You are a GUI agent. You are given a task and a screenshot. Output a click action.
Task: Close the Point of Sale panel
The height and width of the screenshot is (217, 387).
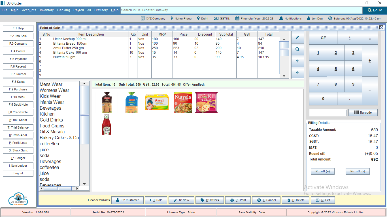tap(381, 27)
